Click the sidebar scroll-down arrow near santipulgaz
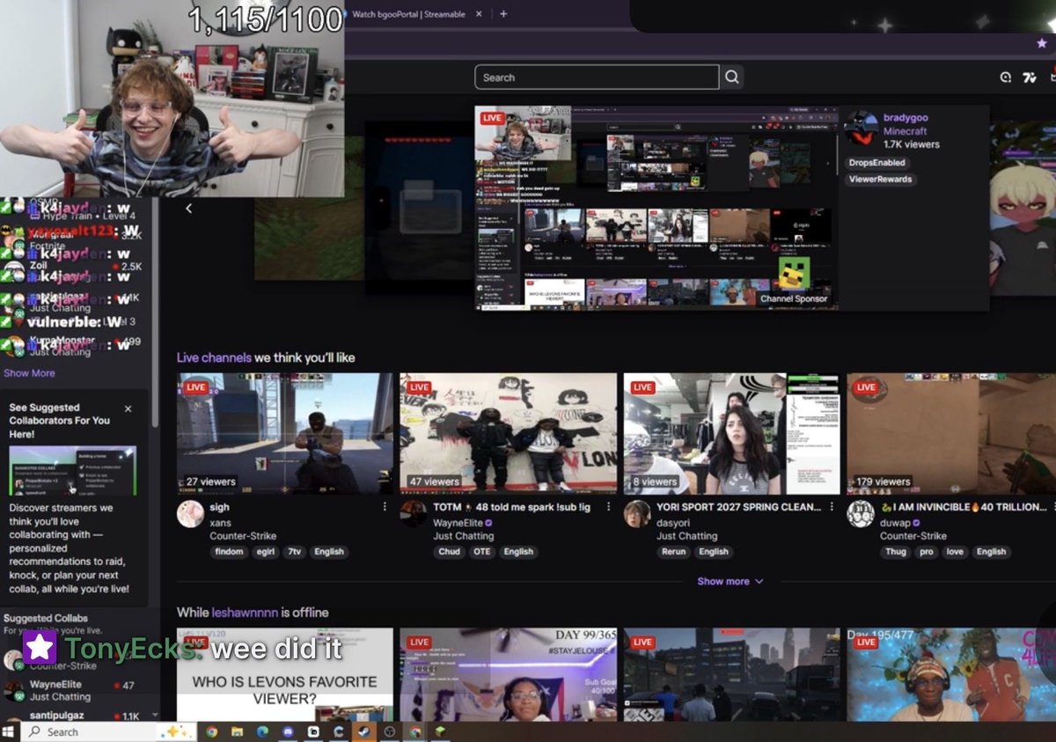Viewport: 1056px width, 742px height. click(x=155, y=716)
